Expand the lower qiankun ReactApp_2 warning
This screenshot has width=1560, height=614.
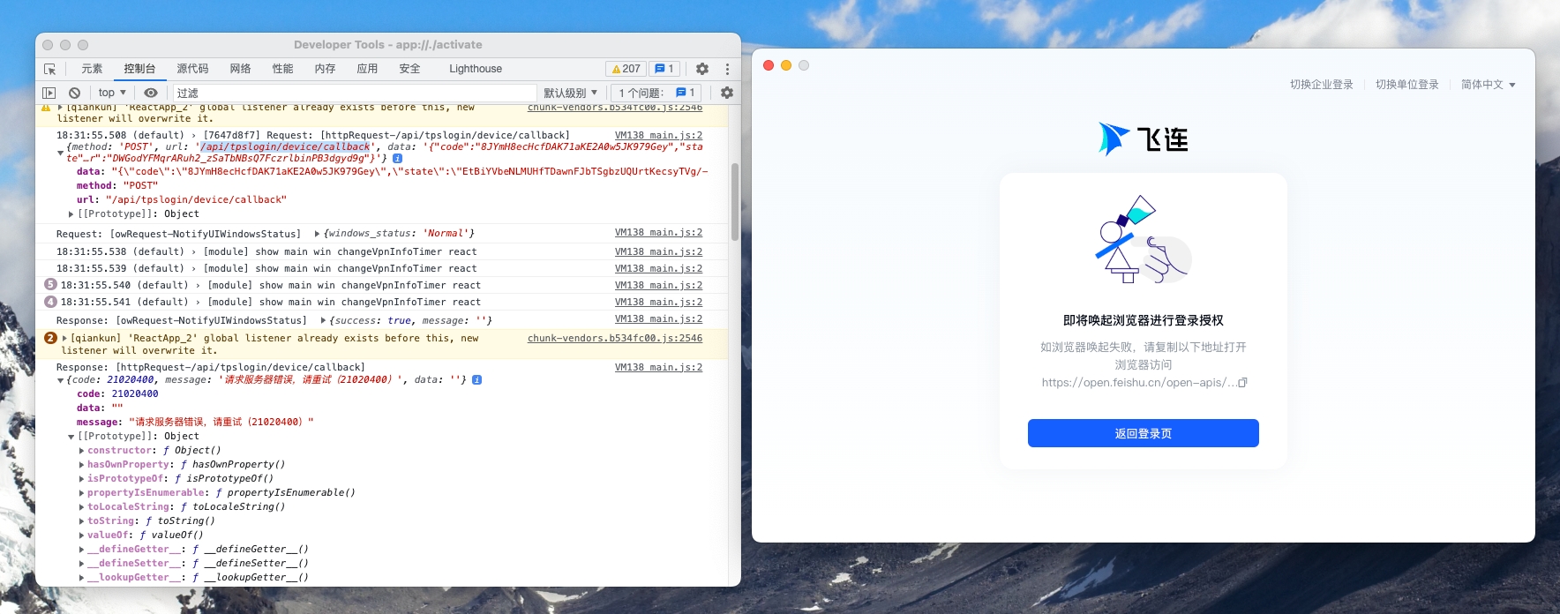[64, 338]
